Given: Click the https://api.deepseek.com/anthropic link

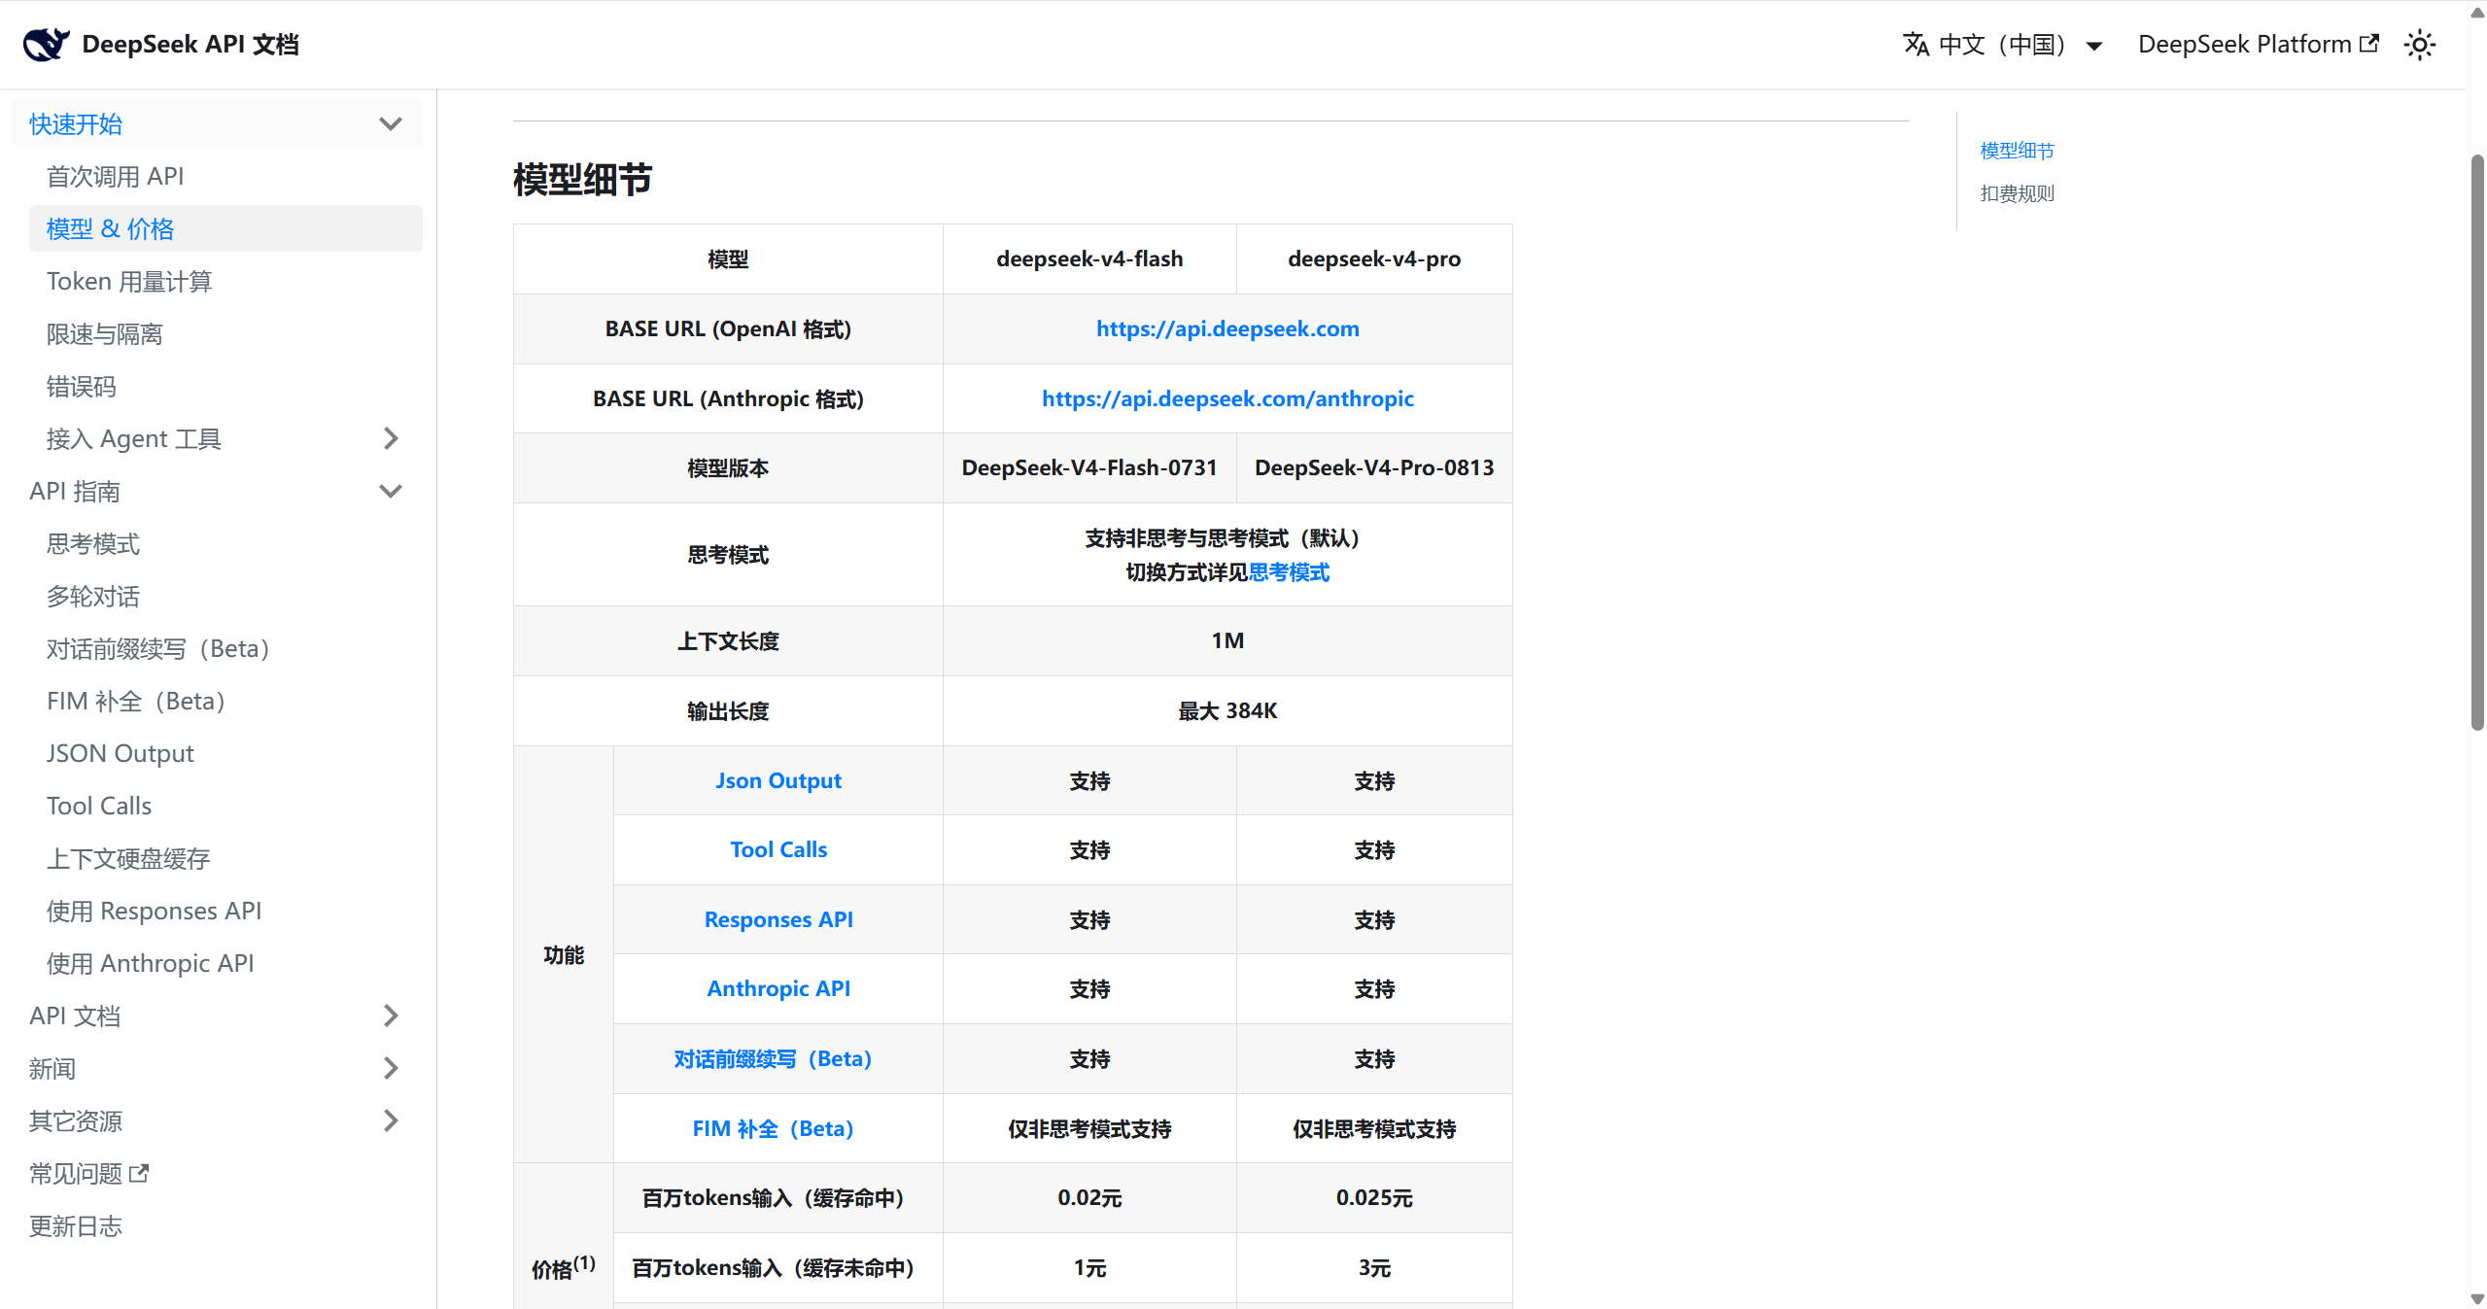Looking at the screenshot, I should tap(1227, 398).
